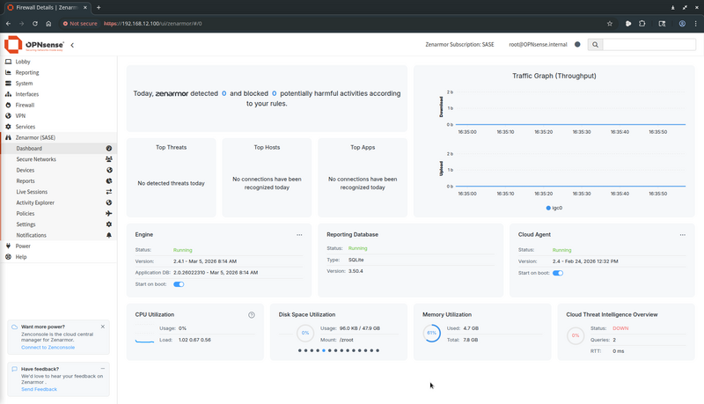Click the Cloud Threat Intelligence DOWN status
This screenshot has height=404, width=704.
point(620,328)
